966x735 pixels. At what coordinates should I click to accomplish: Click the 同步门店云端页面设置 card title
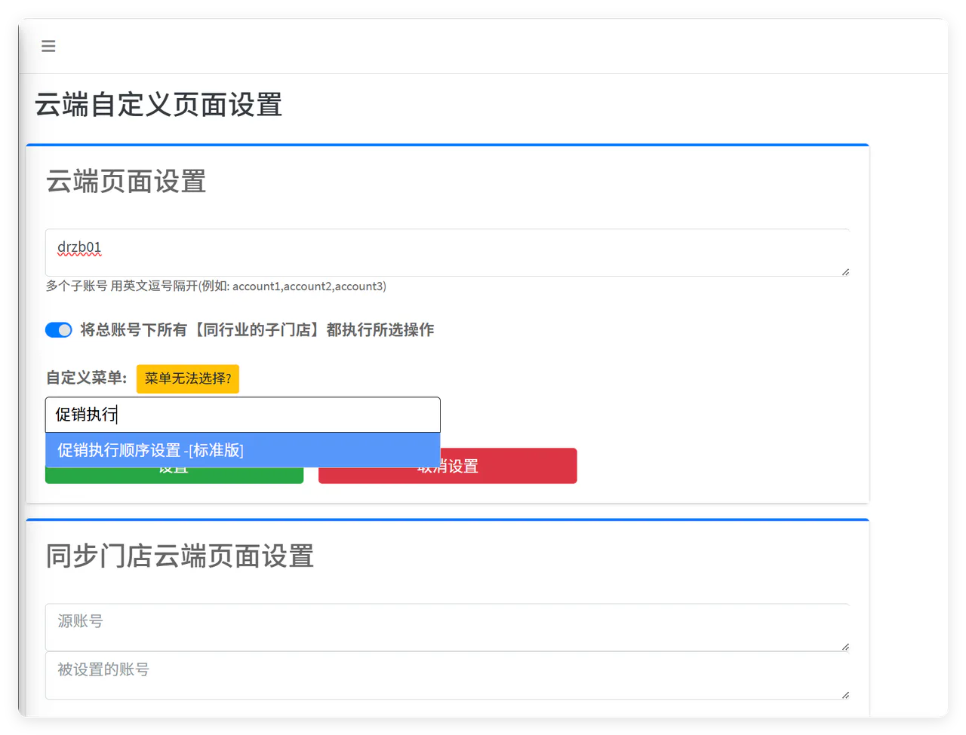point(180,556)
